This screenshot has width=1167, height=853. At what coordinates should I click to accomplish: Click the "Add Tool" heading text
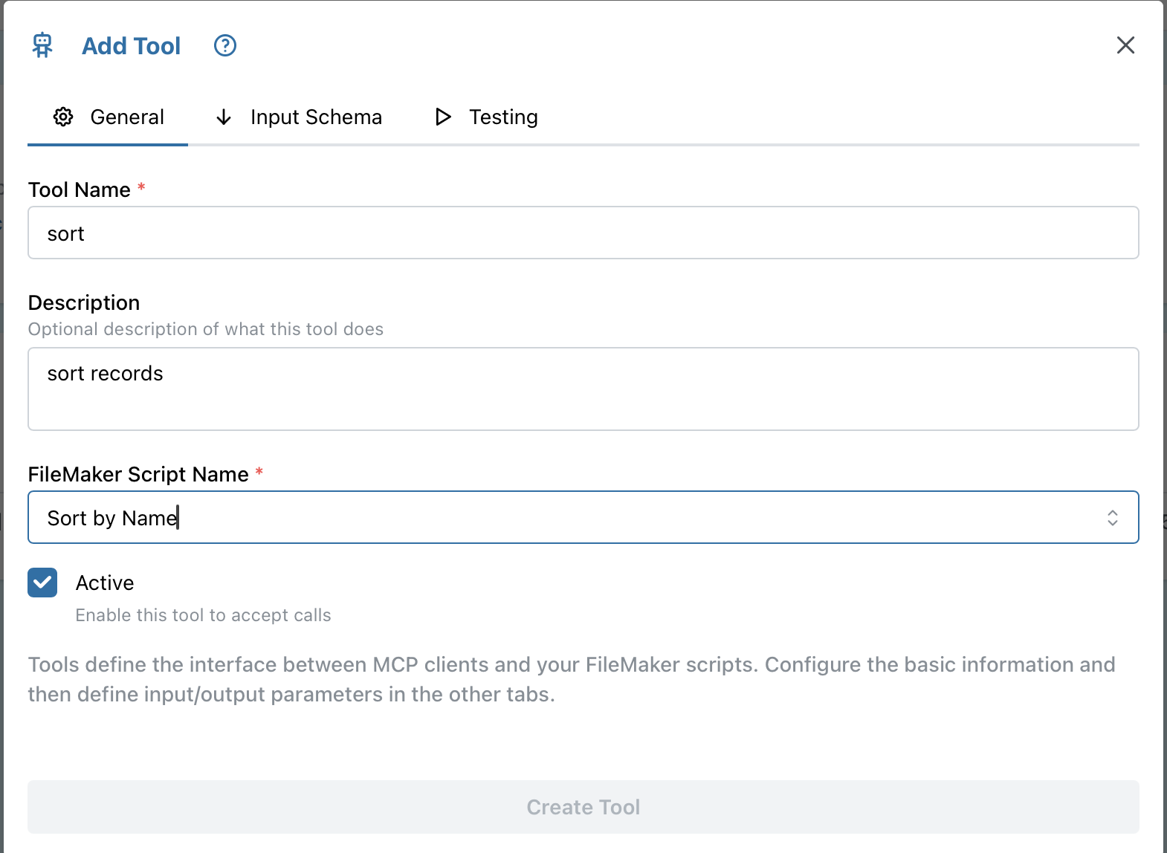(131, 46)
